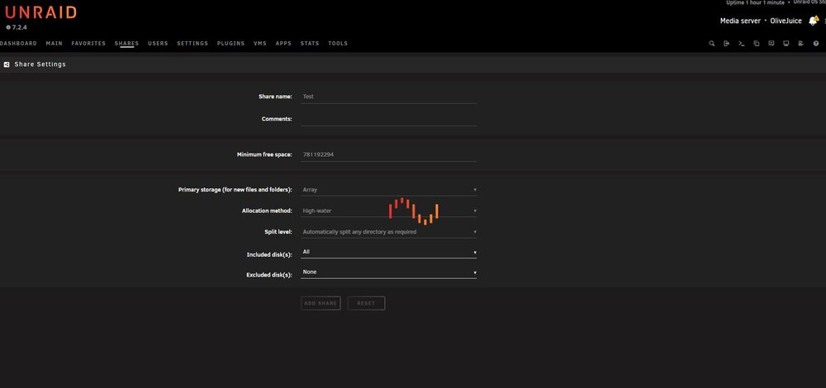The width and height of the screenshot is (826, 388).
Task: Click the Split level label
Action: pyautogui.click(x=278, y=232)
